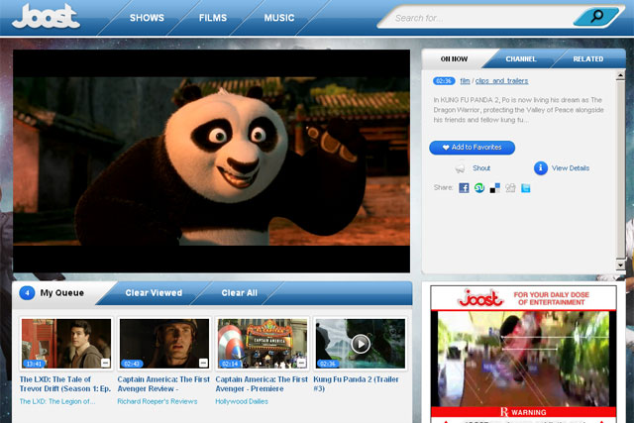Select the My Queue tab
The height and width of the screenshot is (423, 634).
click(61, 293)
